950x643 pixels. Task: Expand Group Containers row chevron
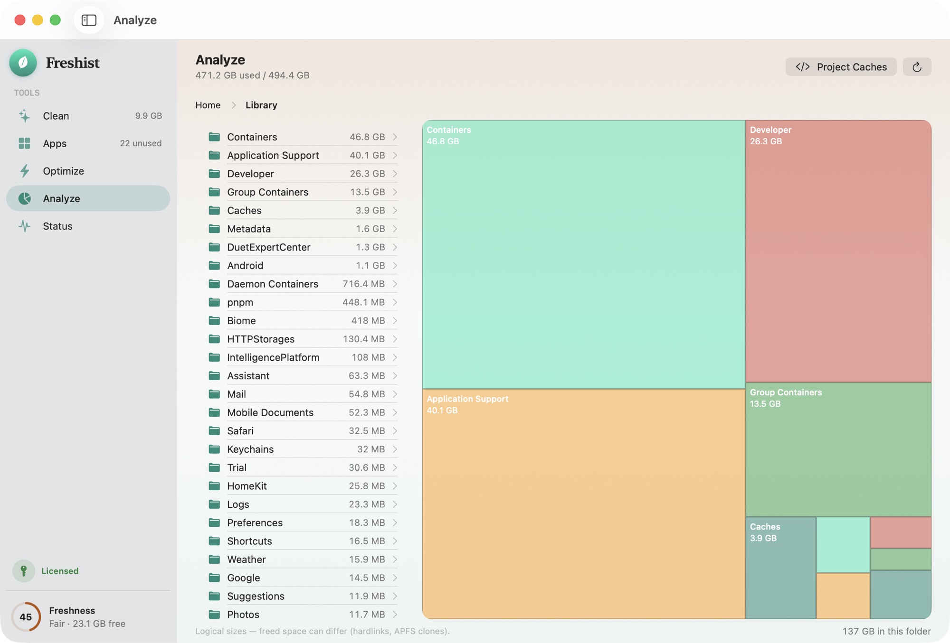tap(395, 192)
